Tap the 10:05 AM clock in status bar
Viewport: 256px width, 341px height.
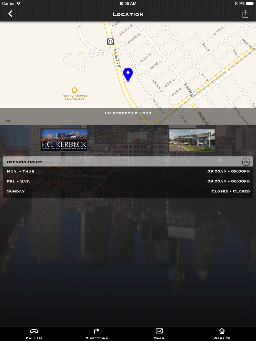[x=128, y=4]
